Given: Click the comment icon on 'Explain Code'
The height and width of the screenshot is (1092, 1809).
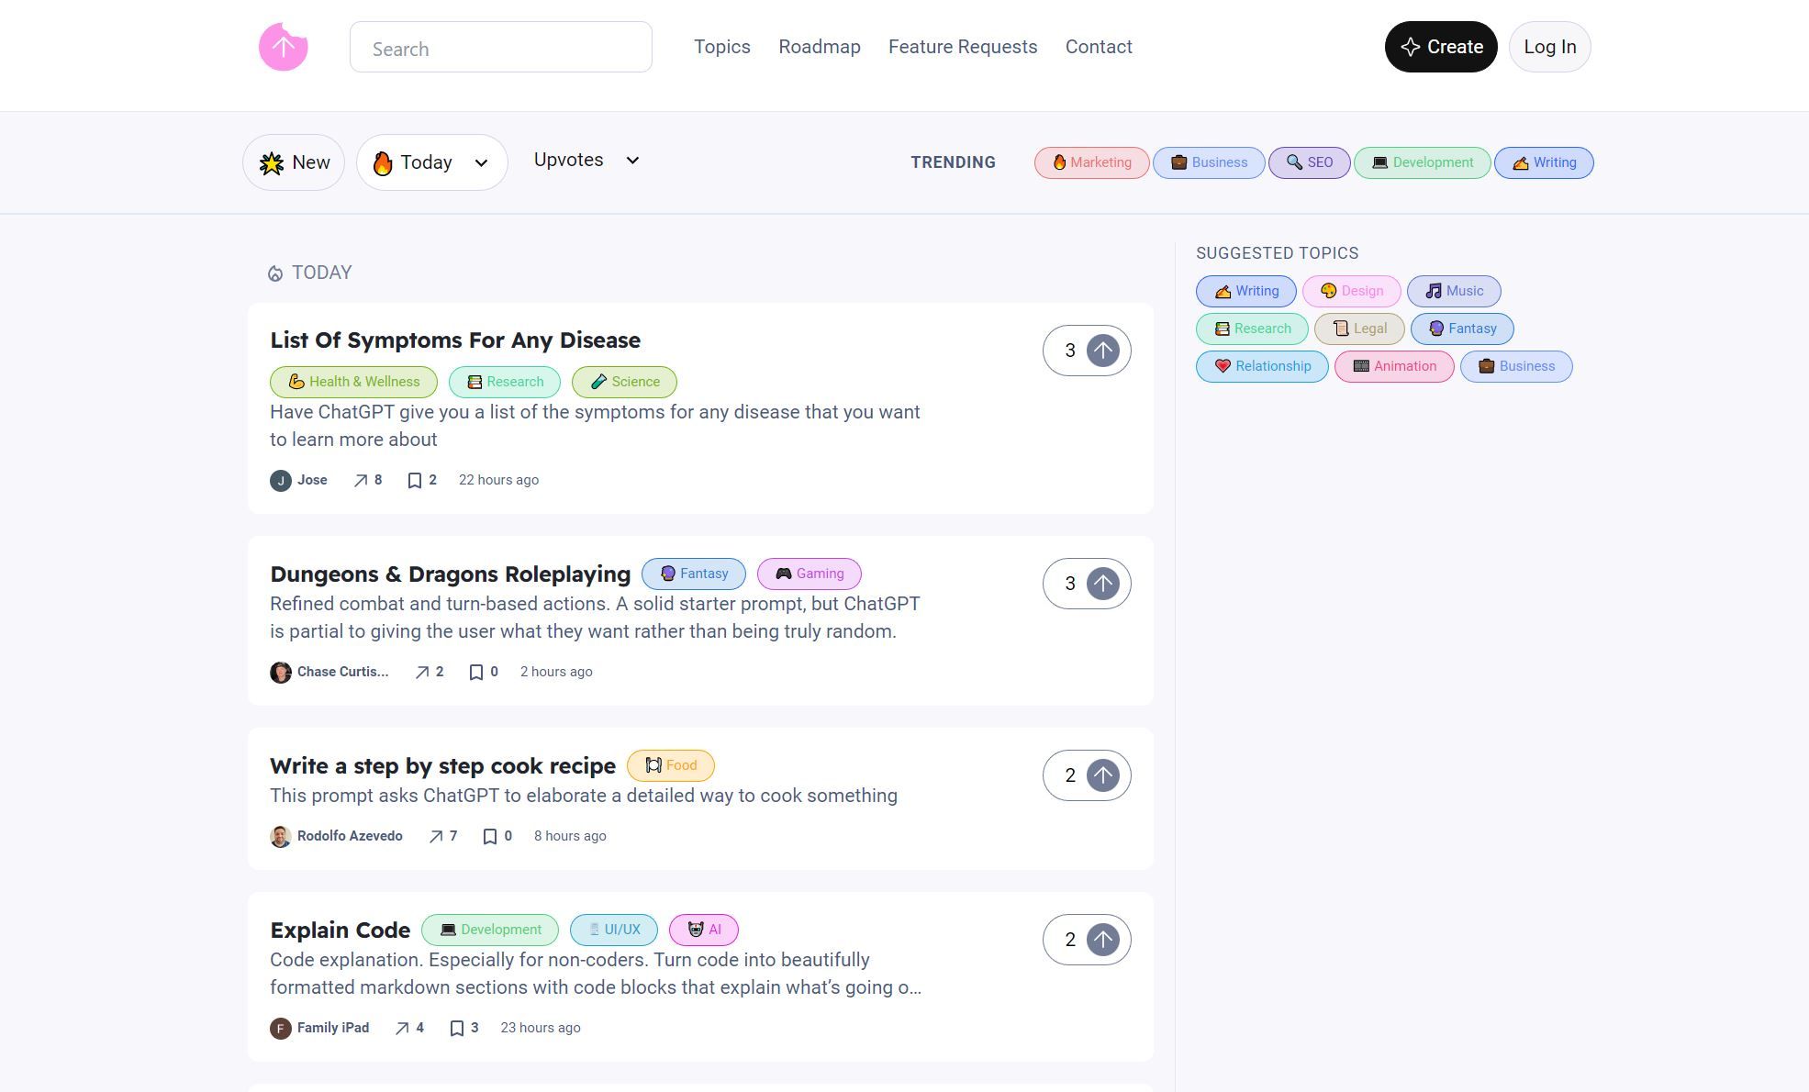Looking at the screenshot, I should pos(456,1028).
